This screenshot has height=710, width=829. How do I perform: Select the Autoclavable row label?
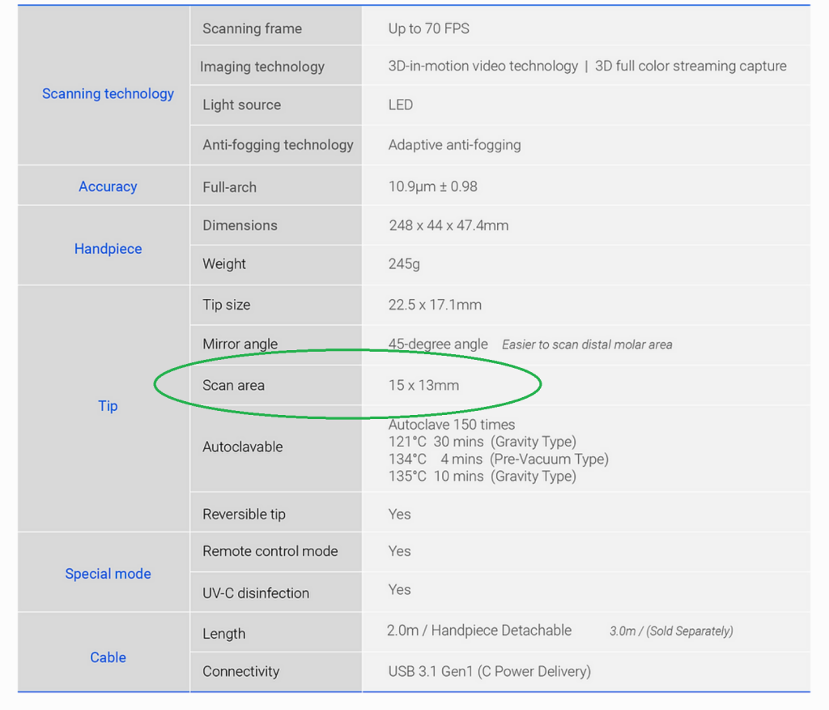(x=242, y=447)
